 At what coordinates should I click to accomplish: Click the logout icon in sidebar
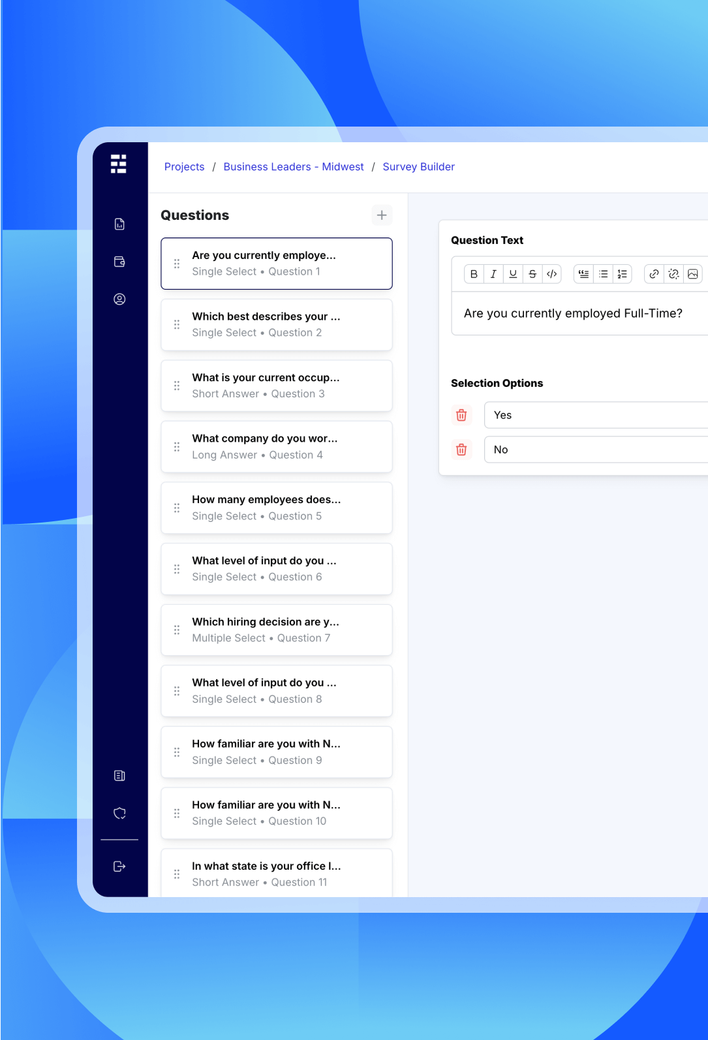tap(119, 866)
